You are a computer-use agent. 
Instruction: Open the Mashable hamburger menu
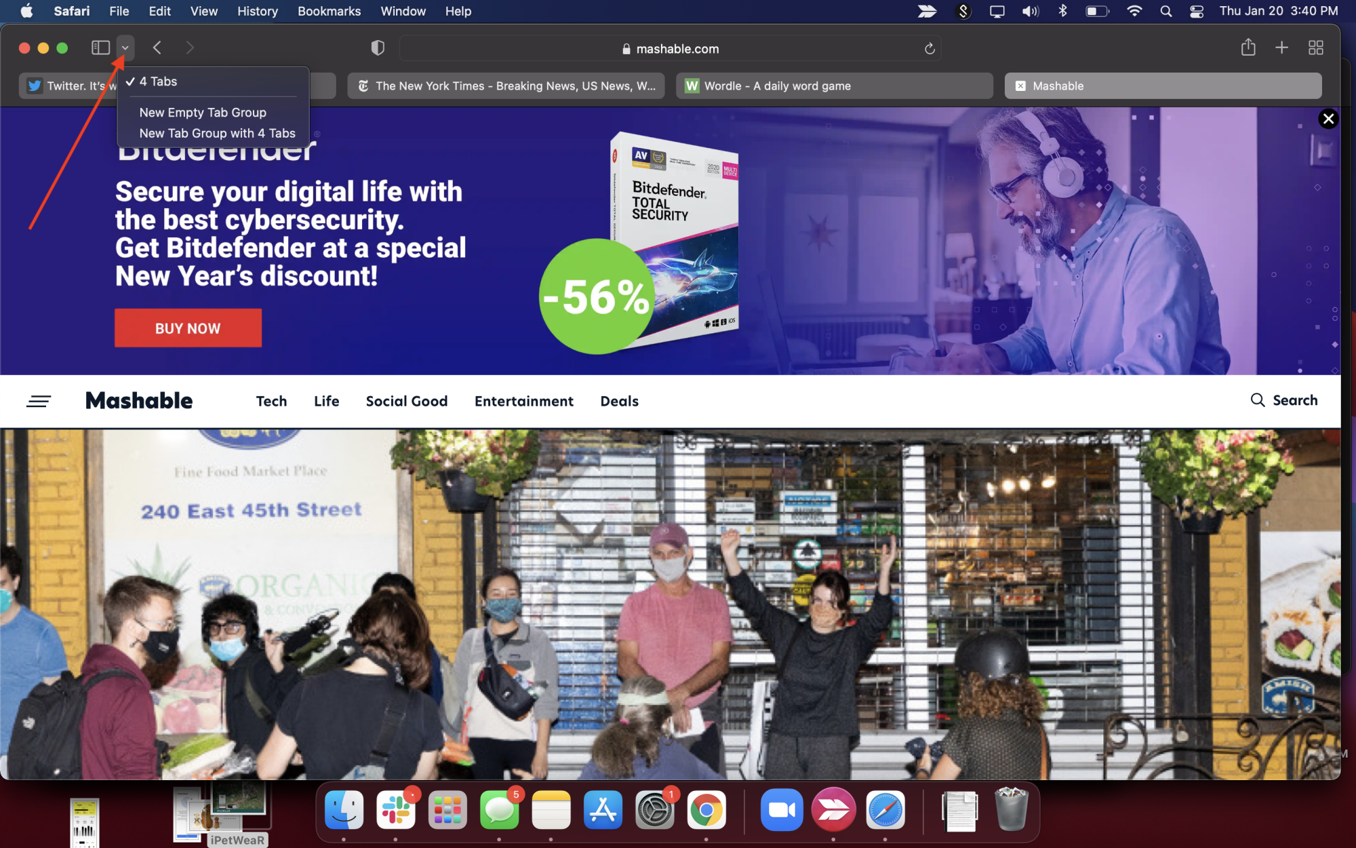pos(39,401)
